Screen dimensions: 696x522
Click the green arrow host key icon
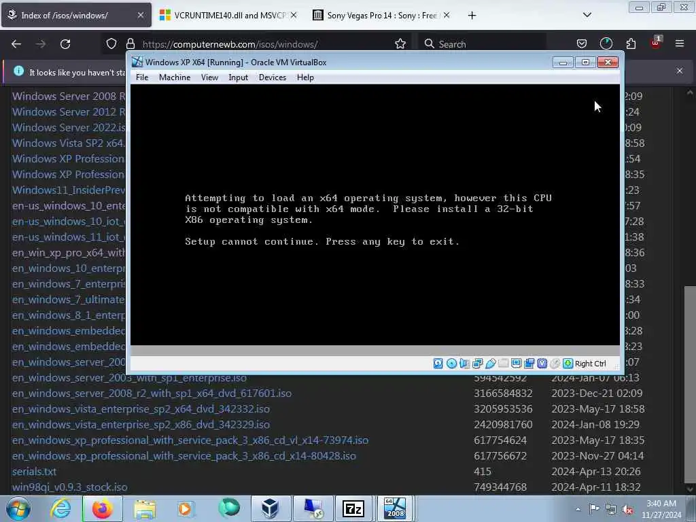coord(568,364)
